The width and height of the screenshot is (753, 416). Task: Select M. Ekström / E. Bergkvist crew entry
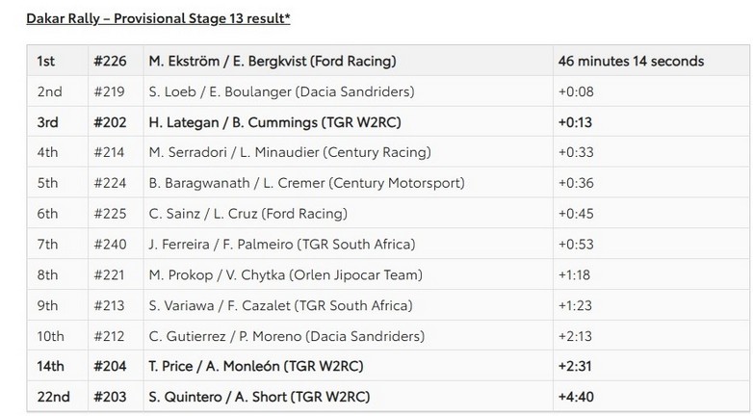pyautogui.click(x=273, y=61)
